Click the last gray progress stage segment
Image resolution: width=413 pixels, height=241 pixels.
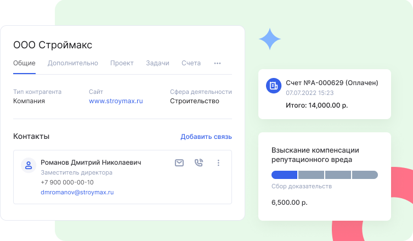pos(365,175)
